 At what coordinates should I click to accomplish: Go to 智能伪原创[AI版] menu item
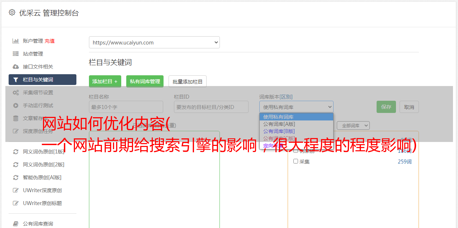point(42,177)
